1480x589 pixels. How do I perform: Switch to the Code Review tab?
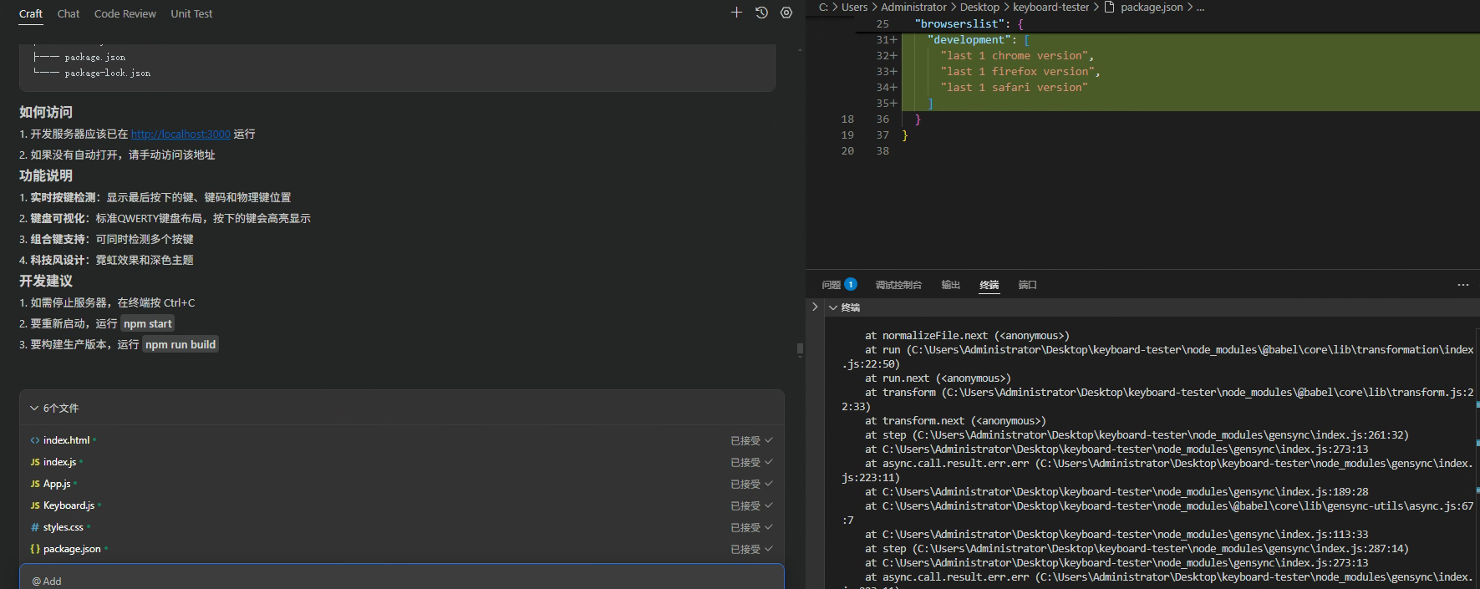[125, 13]
